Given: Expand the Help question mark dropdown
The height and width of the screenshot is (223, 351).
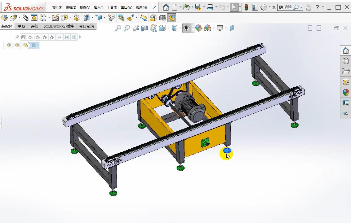Looking at the screenshot, I should point(323,7).
